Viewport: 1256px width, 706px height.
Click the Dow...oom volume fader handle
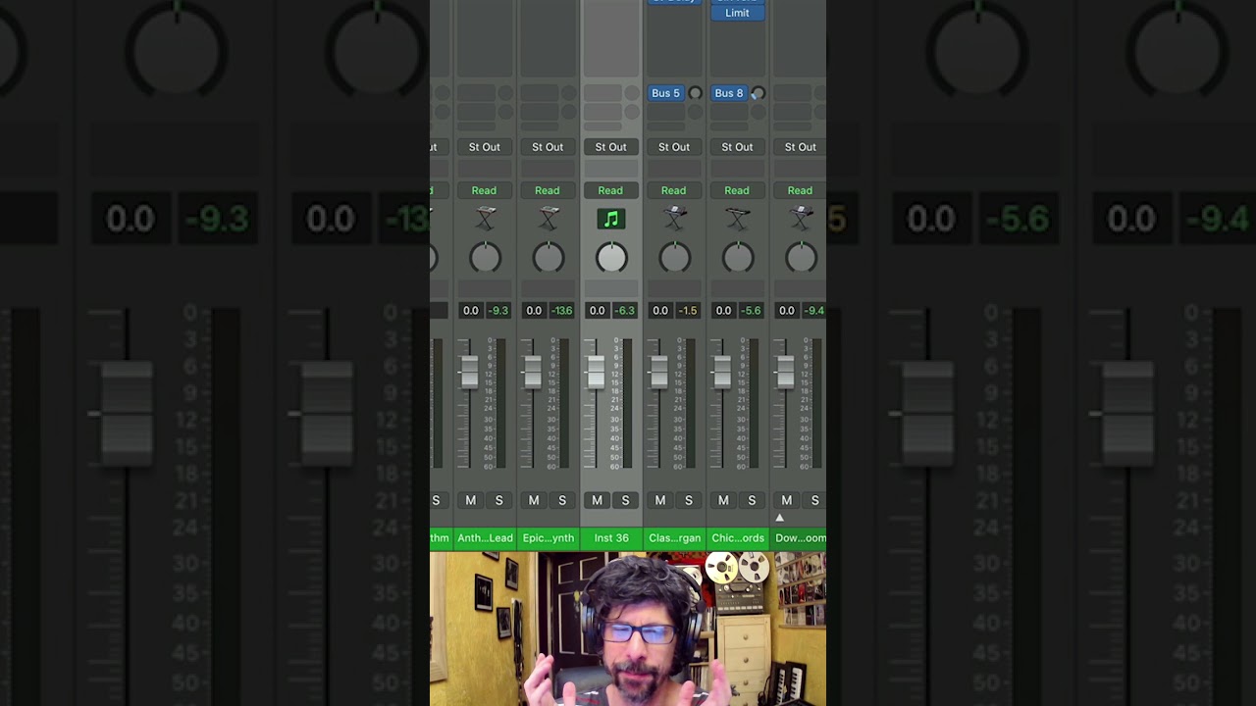point(785,373)
